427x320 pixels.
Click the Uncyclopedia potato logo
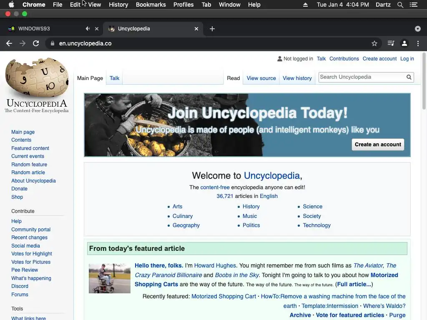pos(37,85)
